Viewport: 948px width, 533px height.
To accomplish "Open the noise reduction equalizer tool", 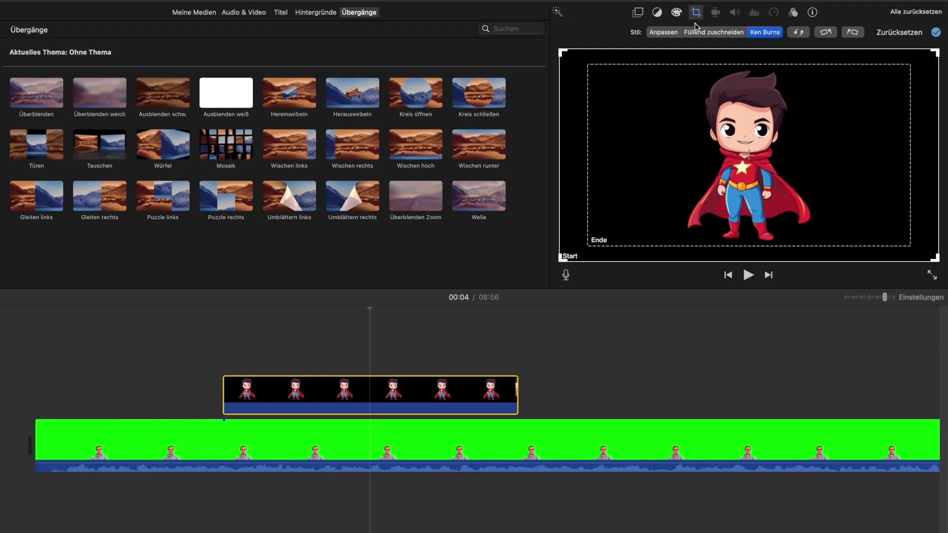I will pyautogui.click(x=754, y=12).
